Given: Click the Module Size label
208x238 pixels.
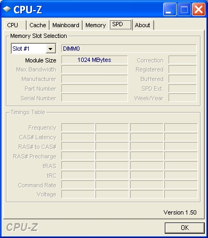Looking at the screenshot, I should (x=41, y=60).
